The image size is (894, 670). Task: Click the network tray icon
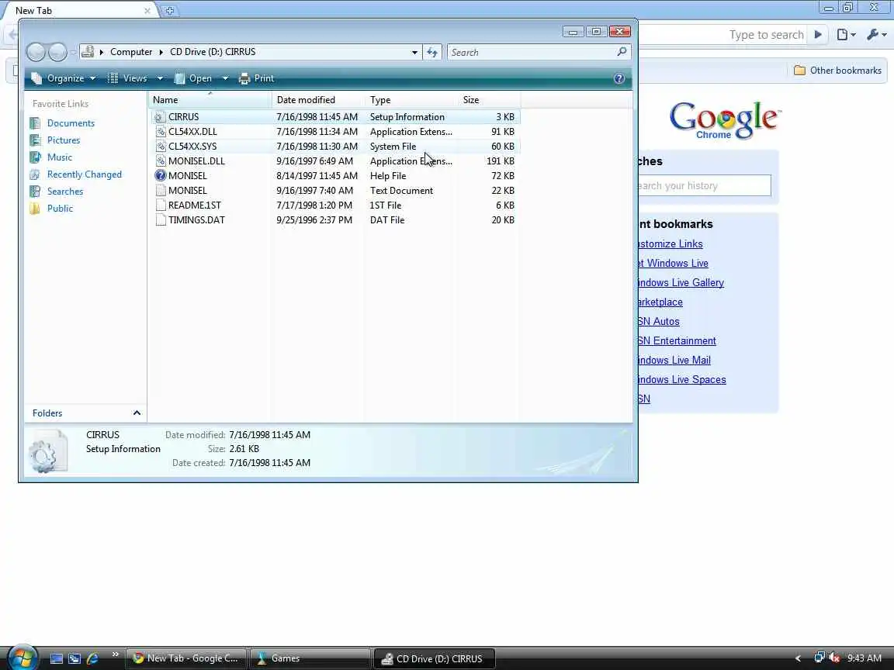tap(819, 658)
